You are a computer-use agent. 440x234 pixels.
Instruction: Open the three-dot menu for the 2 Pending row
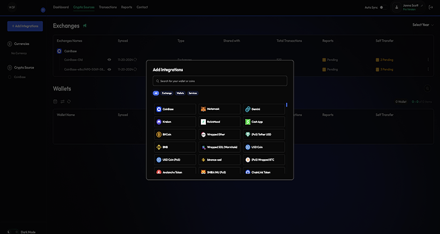[x=428, y=60]
